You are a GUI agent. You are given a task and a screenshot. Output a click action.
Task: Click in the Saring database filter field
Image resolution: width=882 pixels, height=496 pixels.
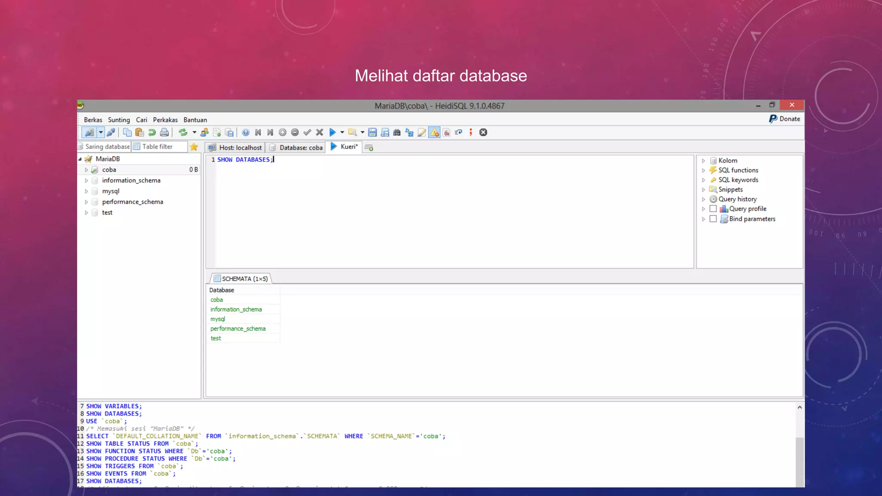107,147
